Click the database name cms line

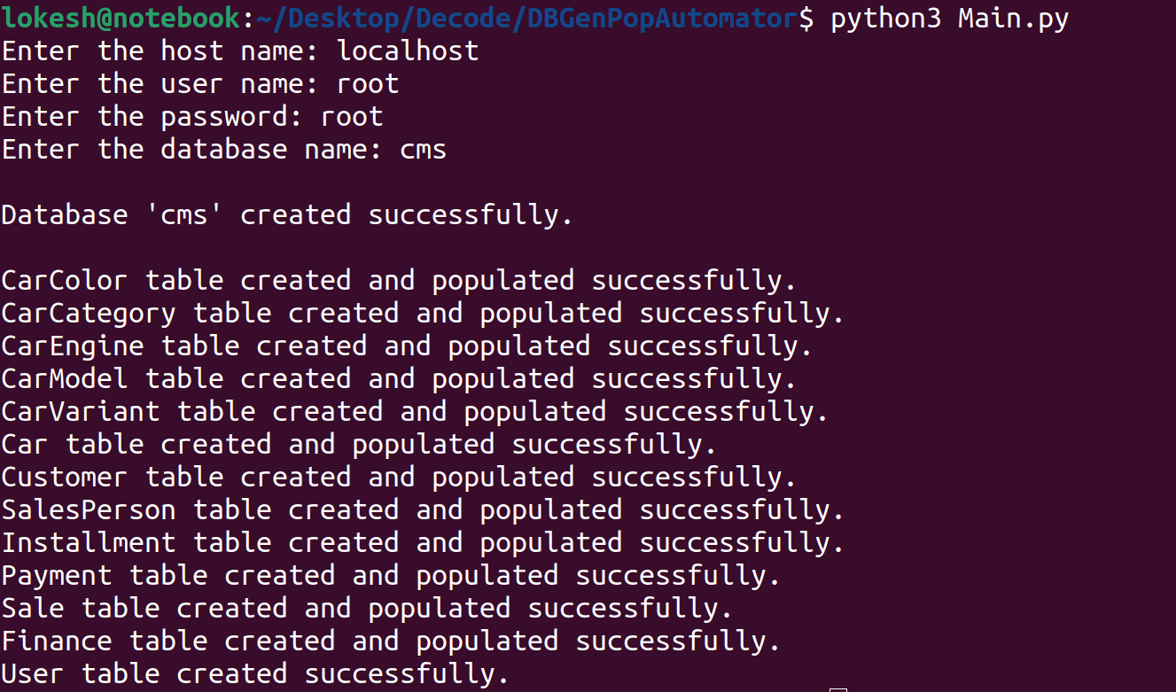[x=224, y=149]
